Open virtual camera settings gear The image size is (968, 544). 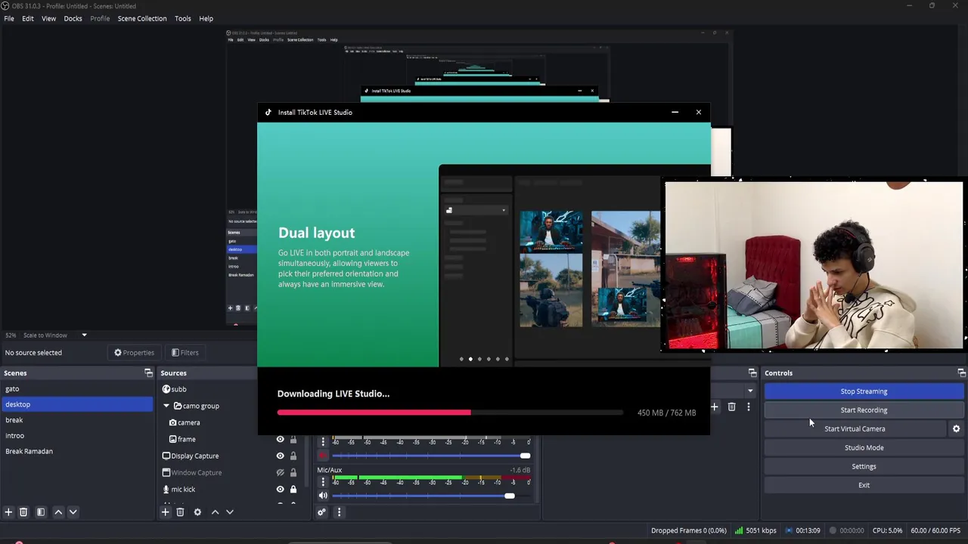click(956, 428)
